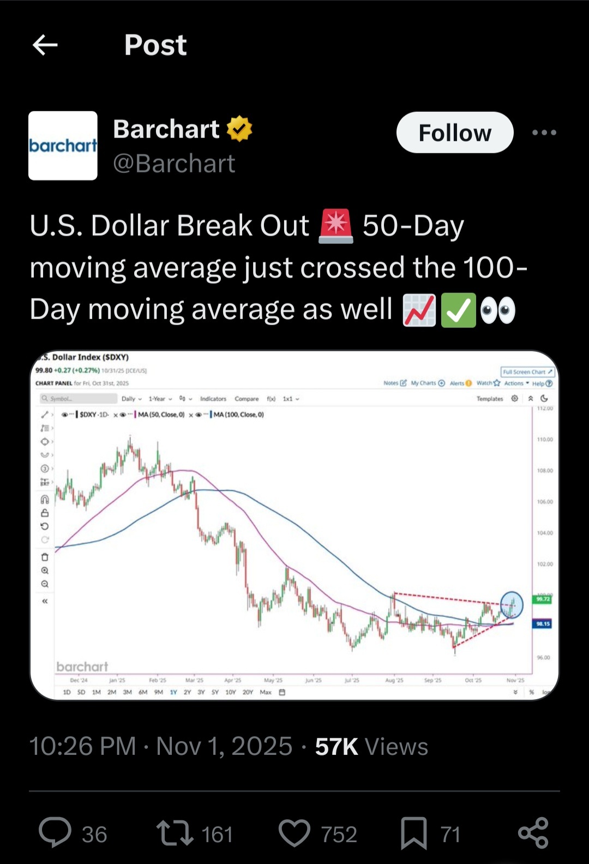589x864 pixels.
Task: Expand the 1-Year range dropdown
Action: [160, 399]
